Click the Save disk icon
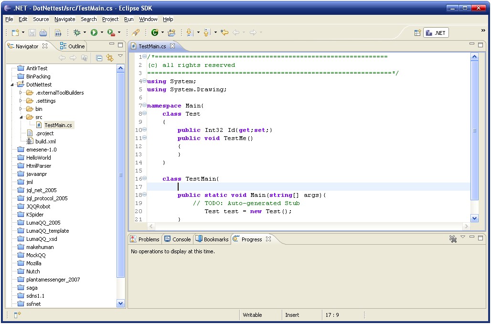 pos(32,32)
